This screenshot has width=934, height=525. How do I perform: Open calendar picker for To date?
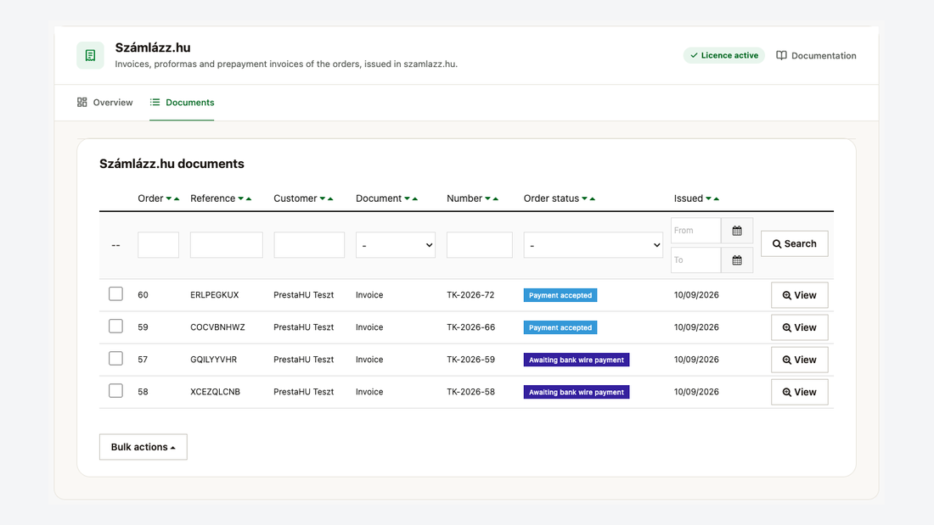[x=737, y=260]
